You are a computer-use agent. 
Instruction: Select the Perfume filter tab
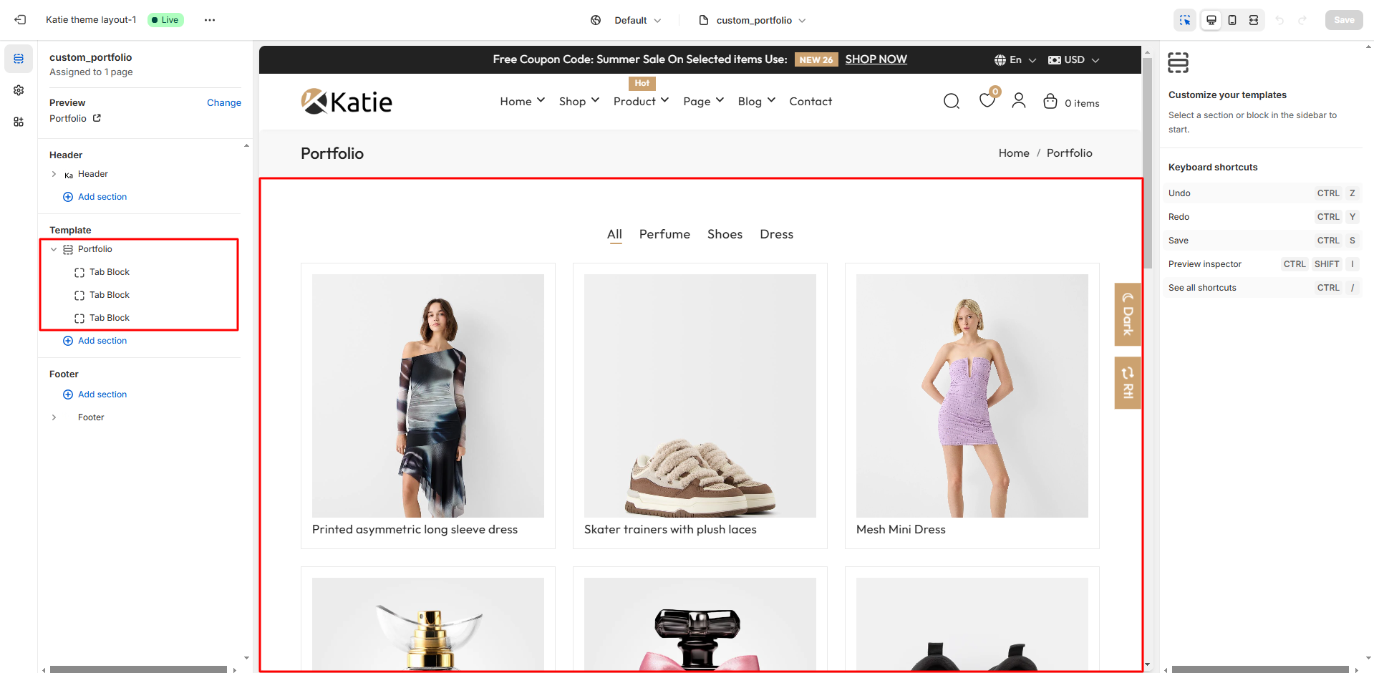(664, 234)
